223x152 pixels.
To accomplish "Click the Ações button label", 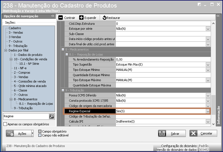I will (x=22, y=134).
